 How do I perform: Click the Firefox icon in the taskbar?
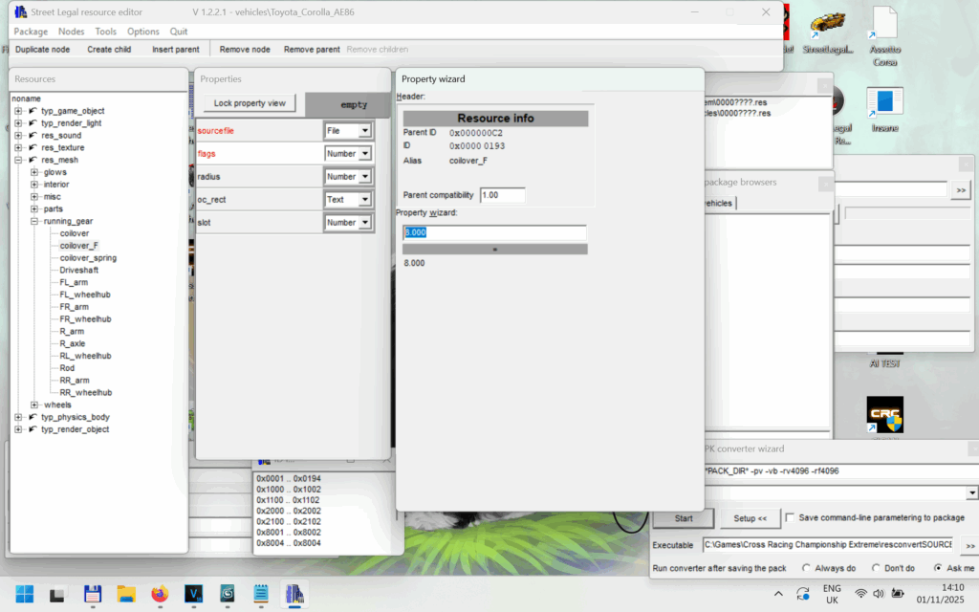click(x=159, y=594)
